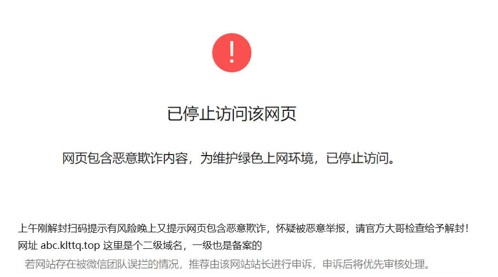Click the gray phrase 推荐由该网站站长进行申诉
Viewport: 498px width, 277px height.
[250, 264]
